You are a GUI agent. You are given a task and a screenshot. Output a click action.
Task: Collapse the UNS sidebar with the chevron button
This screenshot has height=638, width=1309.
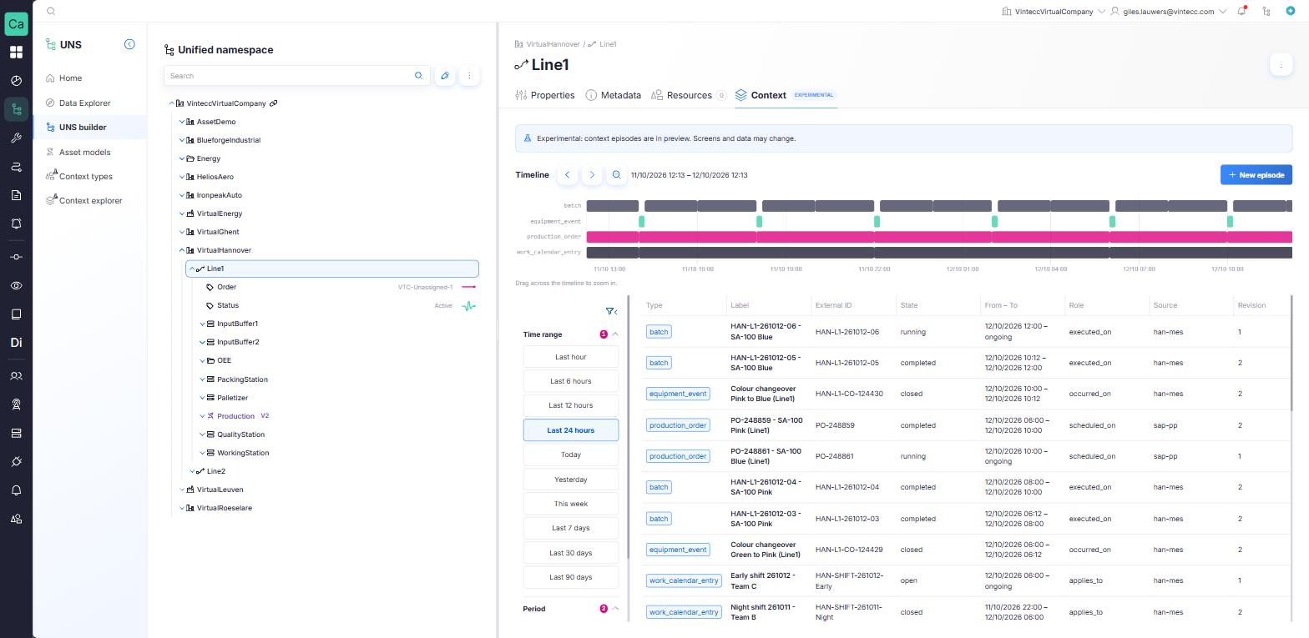[129, 44]
